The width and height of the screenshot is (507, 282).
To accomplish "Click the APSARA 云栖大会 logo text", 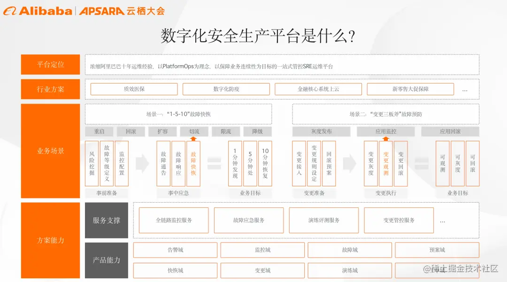I will (122, 11).
